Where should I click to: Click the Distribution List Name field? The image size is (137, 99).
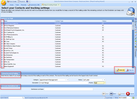click(x=69, y=89)
